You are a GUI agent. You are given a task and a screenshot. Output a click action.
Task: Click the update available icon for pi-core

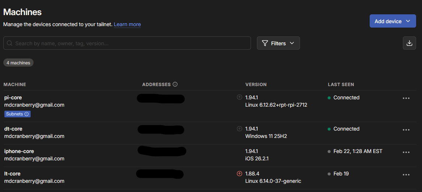[x=239, y=97]
